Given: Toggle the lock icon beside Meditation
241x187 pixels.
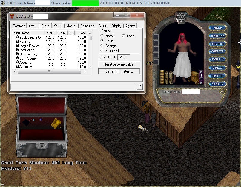Looking at the screenshot, I should click(17, 50).
